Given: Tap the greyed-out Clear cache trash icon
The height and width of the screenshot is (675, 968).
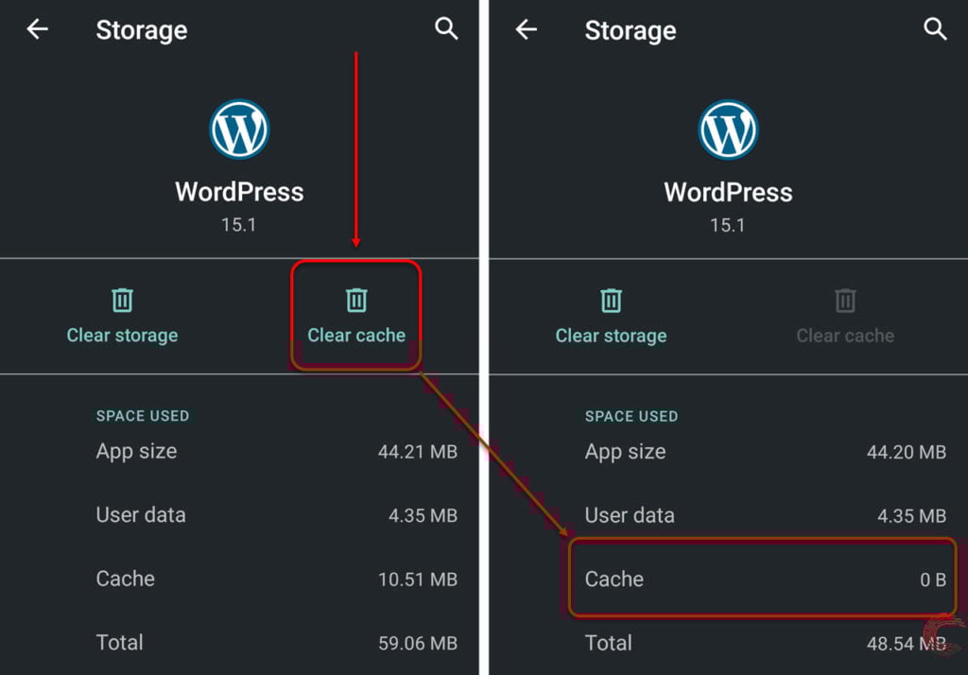Looking at the screenshot, I should [845, 300].
